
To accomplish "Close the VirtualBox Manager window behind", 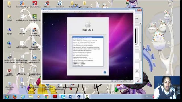I will coord(139,10).
